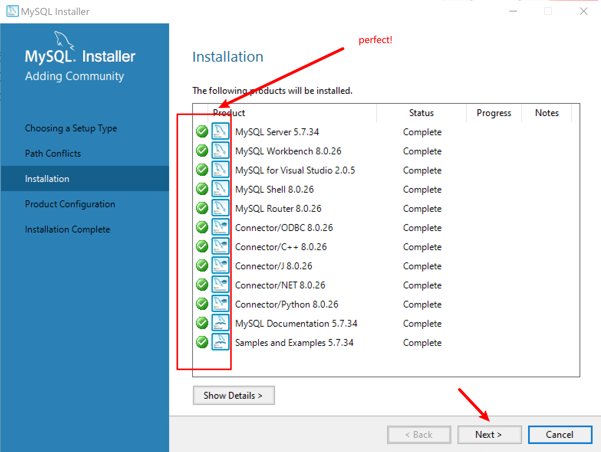Click the MySQL Server 5.7.34 product icon
The height and width of the screenshot is (452, 601).
[221, 131]
